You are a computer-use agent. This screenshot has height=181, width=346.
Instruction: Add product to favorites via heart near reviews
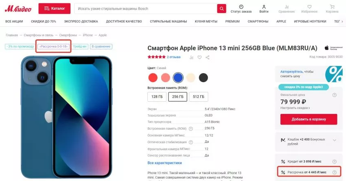tap(199, 57)
